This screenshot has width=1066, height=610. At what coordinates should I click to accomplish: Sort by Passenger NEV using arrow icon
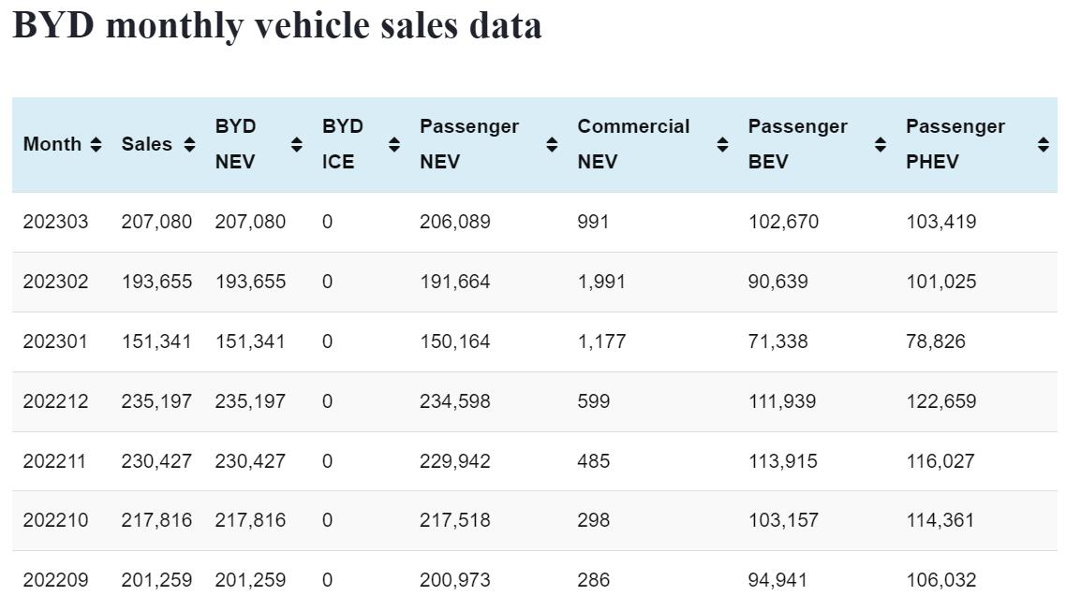[x=552, y=145]
